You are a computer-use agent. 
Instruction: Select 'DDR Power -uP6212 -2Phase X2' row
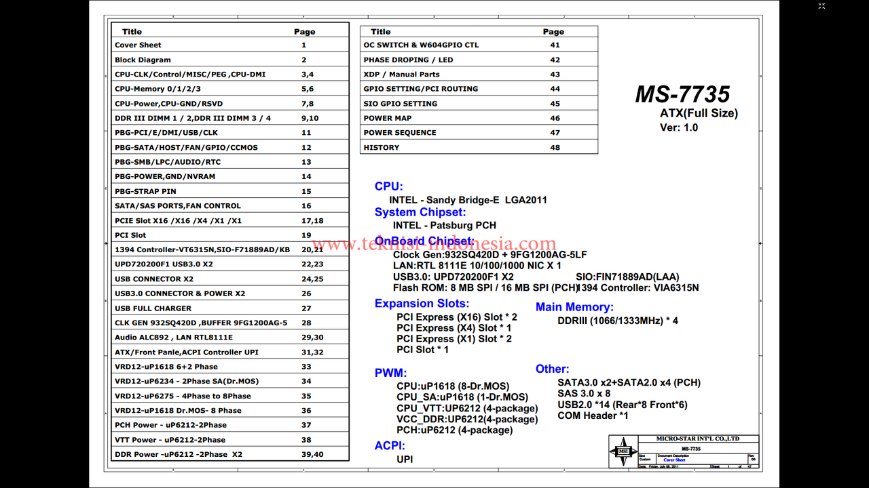tap(230, 454)
